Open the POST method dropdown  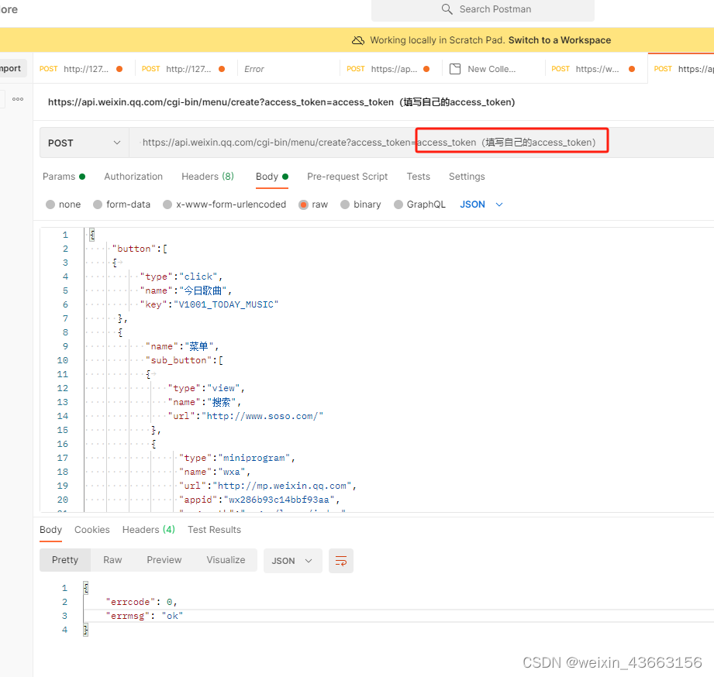(85, 143)
